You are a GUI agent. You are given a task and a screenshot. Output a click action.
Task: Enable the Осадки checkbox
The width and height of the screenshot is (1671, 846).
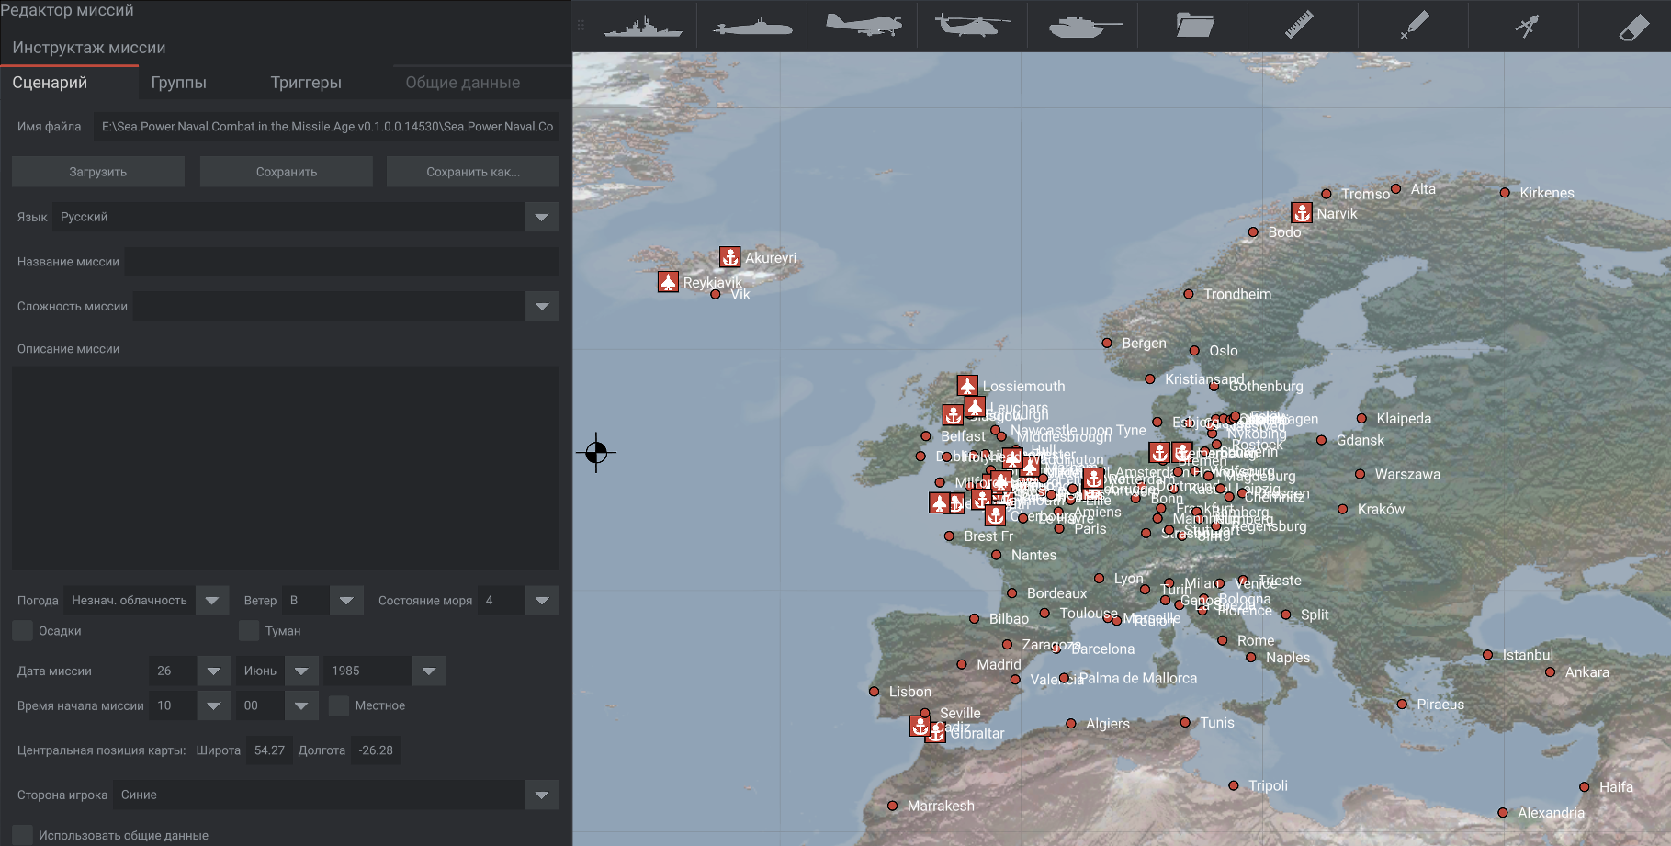[22, 630]
